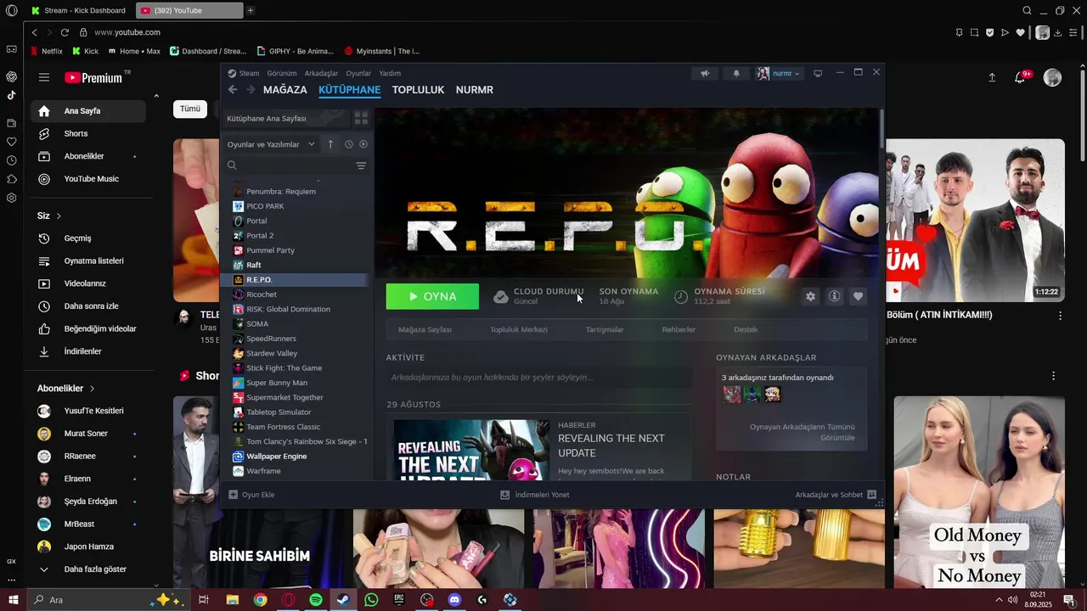This screenshot has width=1087, height=611.
Task: Open Spotify from the taskbar
Action: (315, 600)
